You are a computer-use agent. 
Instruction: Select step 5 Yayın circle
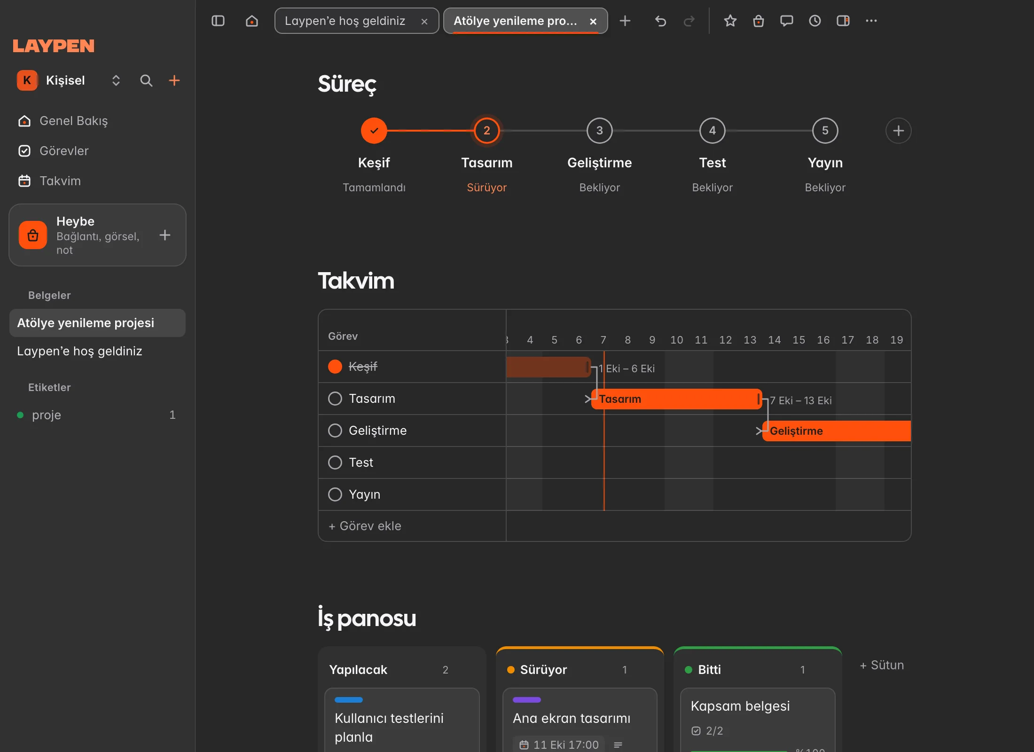point(825,131)
